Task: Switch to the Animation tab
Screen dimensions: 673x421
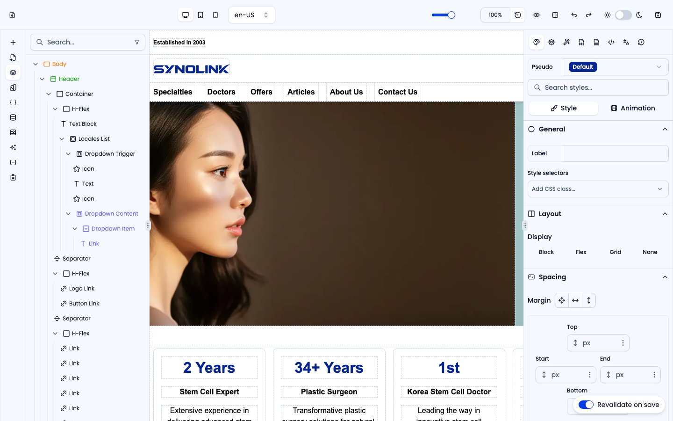Action: point(633,108)
